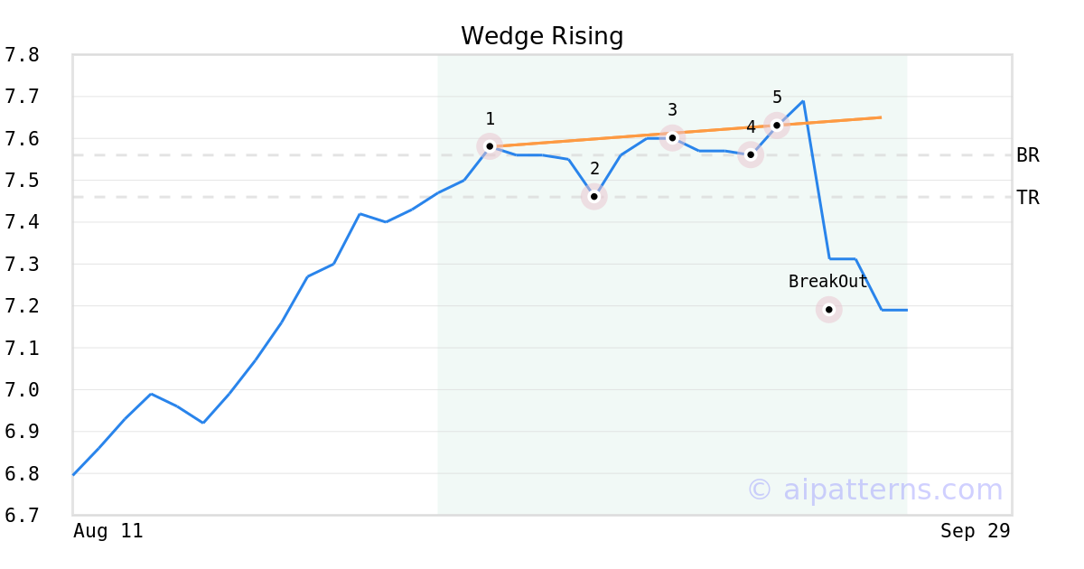
Task: Click the 7.8 y-axis label
Action: (x=22, y=55)
